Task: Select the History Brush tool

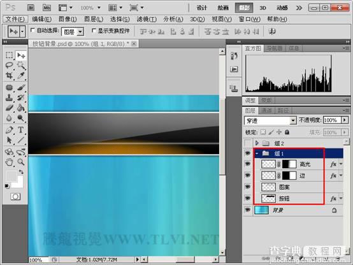Action: 21,97
